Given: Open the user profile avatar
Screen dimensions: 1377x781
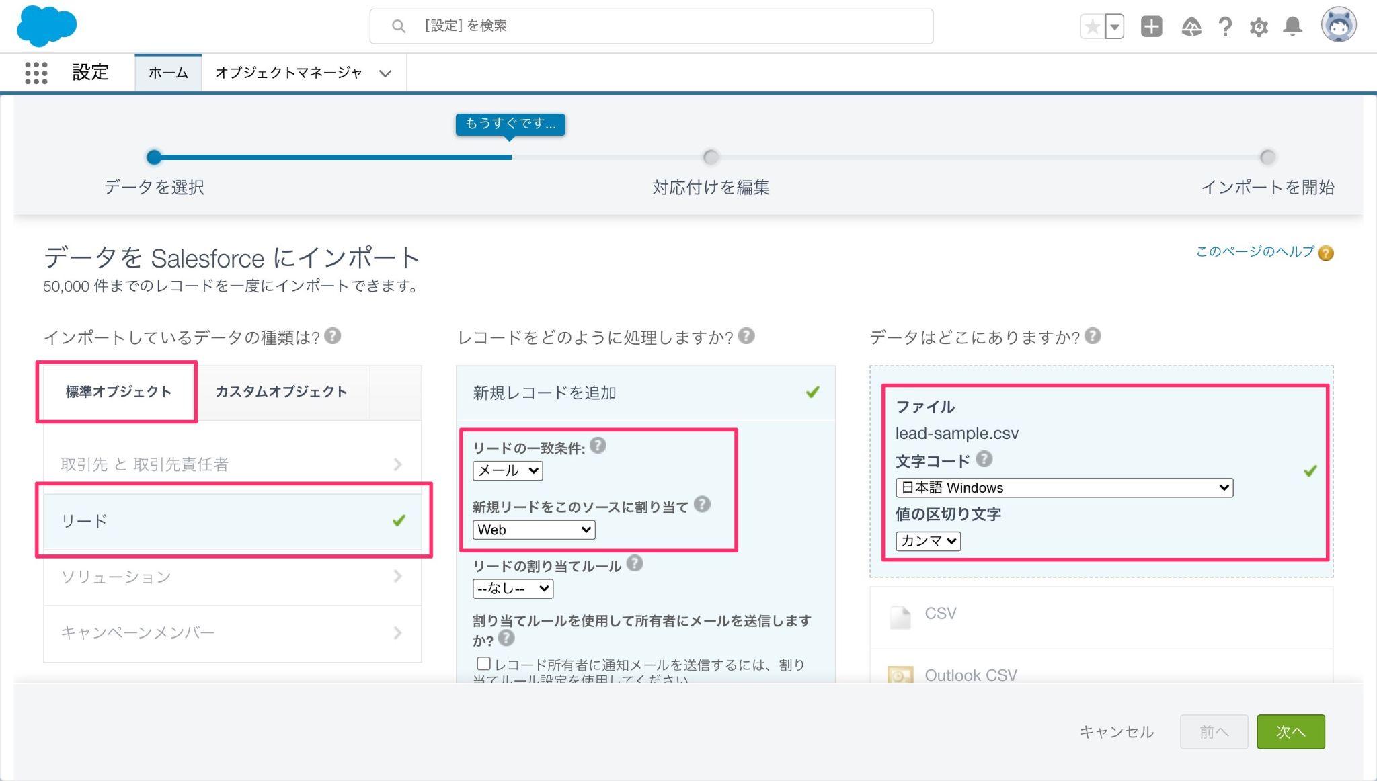Looking at the screenshot, I should click(x=1339, y=26).
